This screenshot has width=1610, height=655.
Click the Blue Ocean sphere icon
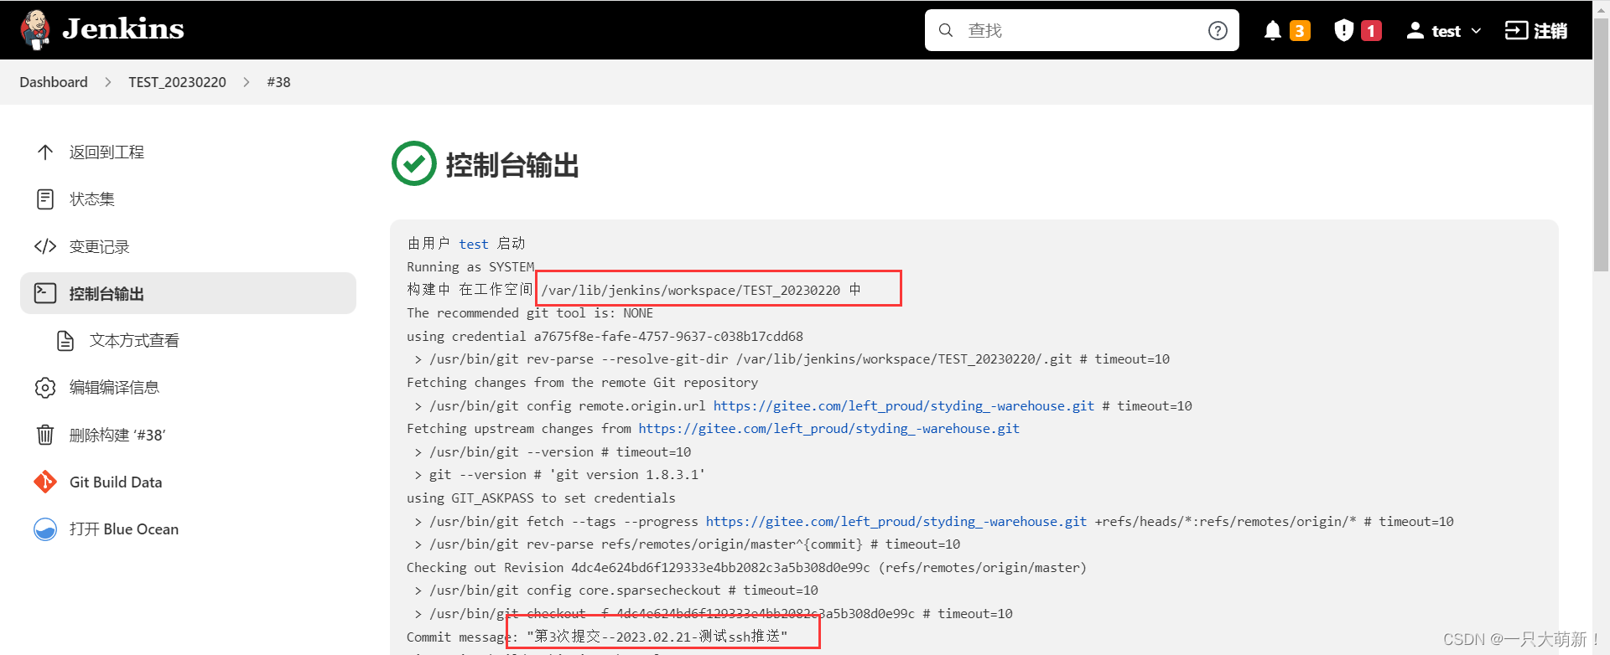tap(45, 529)
